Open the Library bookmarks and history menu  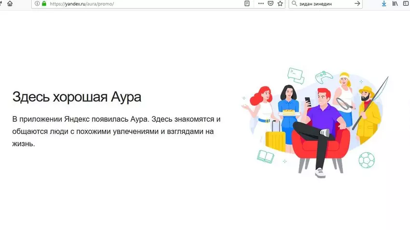395,3
